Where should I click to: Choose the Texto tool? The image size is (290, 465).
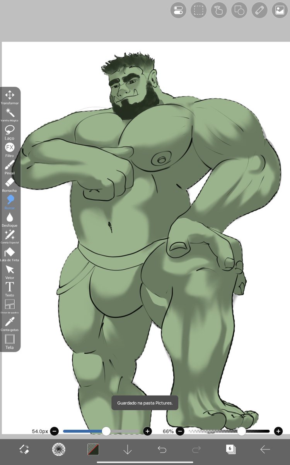(x=10, y=289)
